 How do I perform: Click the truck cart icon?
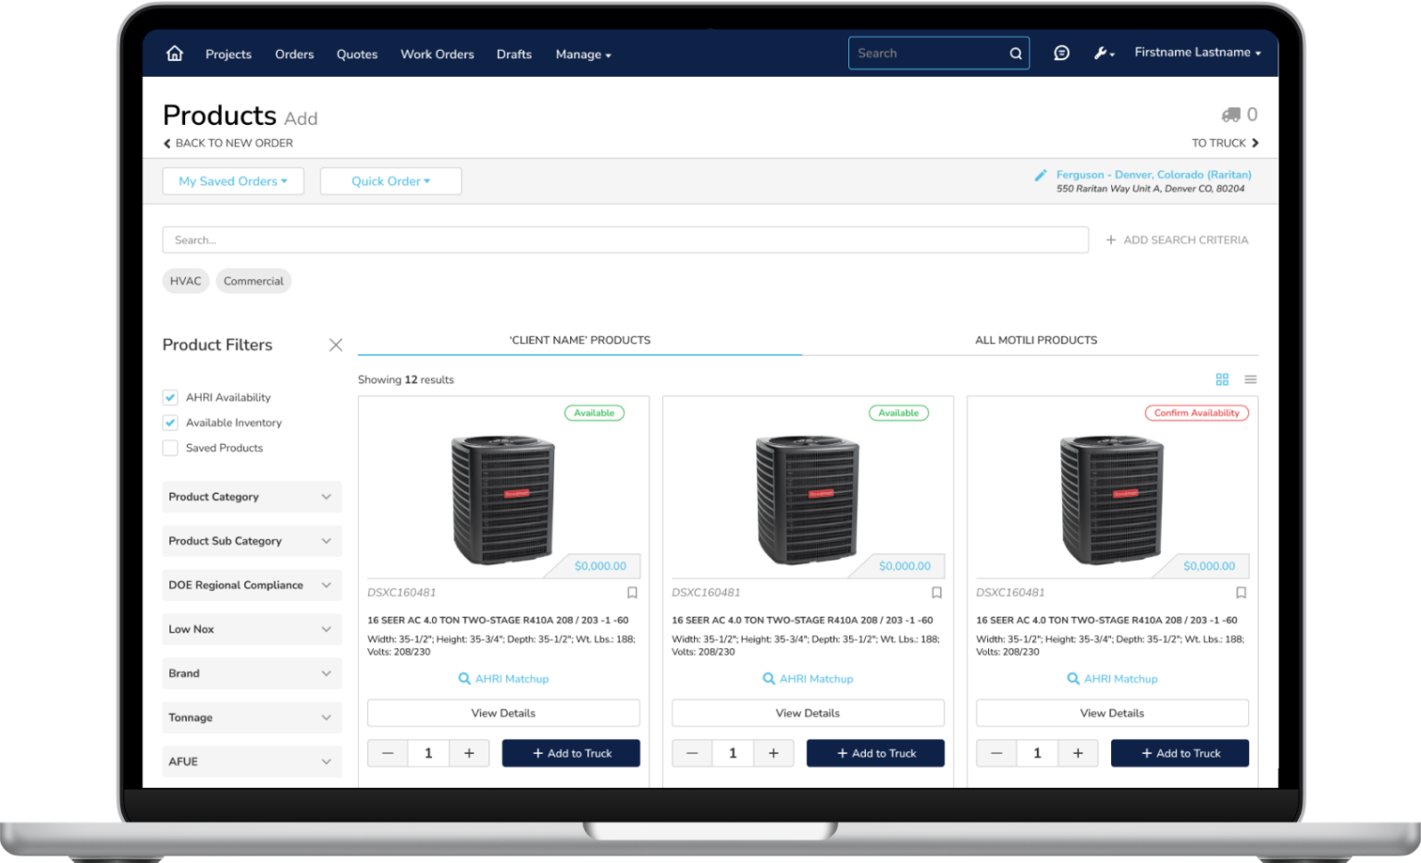1230,115
